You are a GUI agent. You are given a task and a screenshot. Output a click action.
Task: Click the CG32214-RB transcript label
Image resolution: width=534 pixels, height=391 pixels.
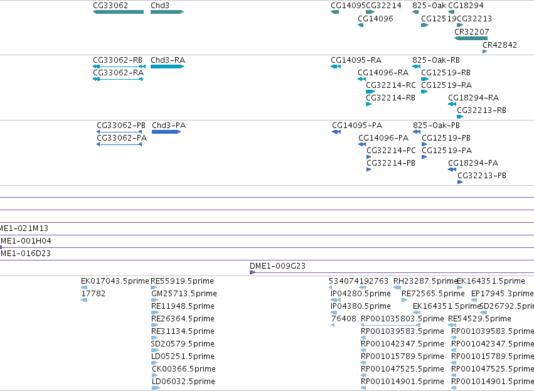point(391,98)
